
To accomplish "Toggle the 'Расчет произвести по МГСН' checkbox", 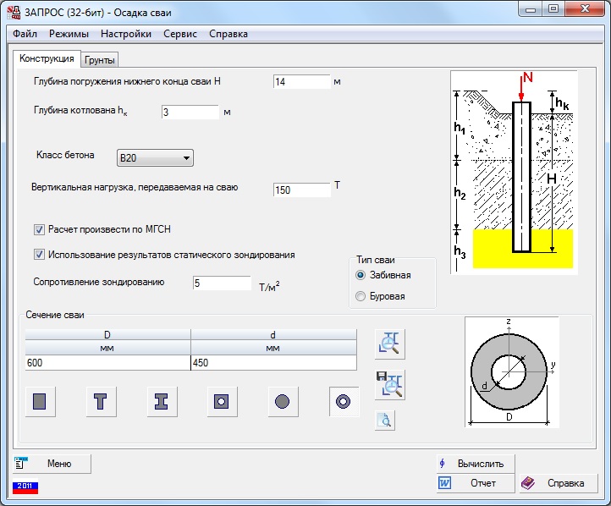I will point(39,229).
